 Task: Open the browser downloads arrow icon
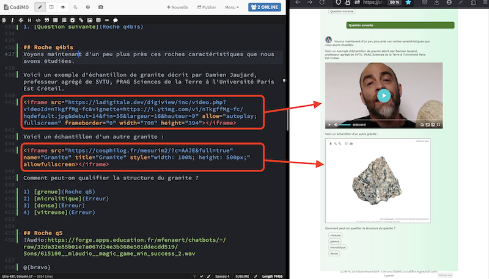[436, 2]
